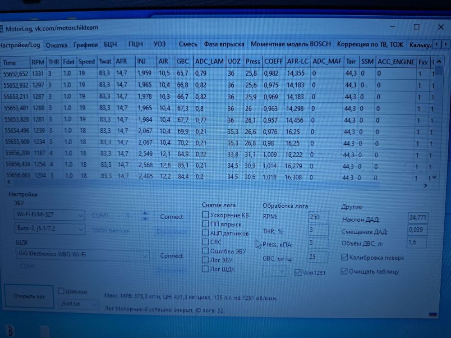451x338 pixels.
Task: Click the ADC_LAM column header
Action: (209, 61)
